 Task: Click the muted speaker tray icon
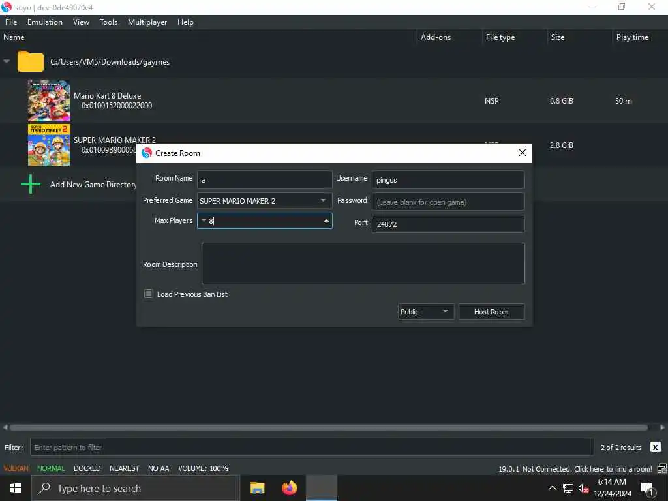tap(583, 488)
